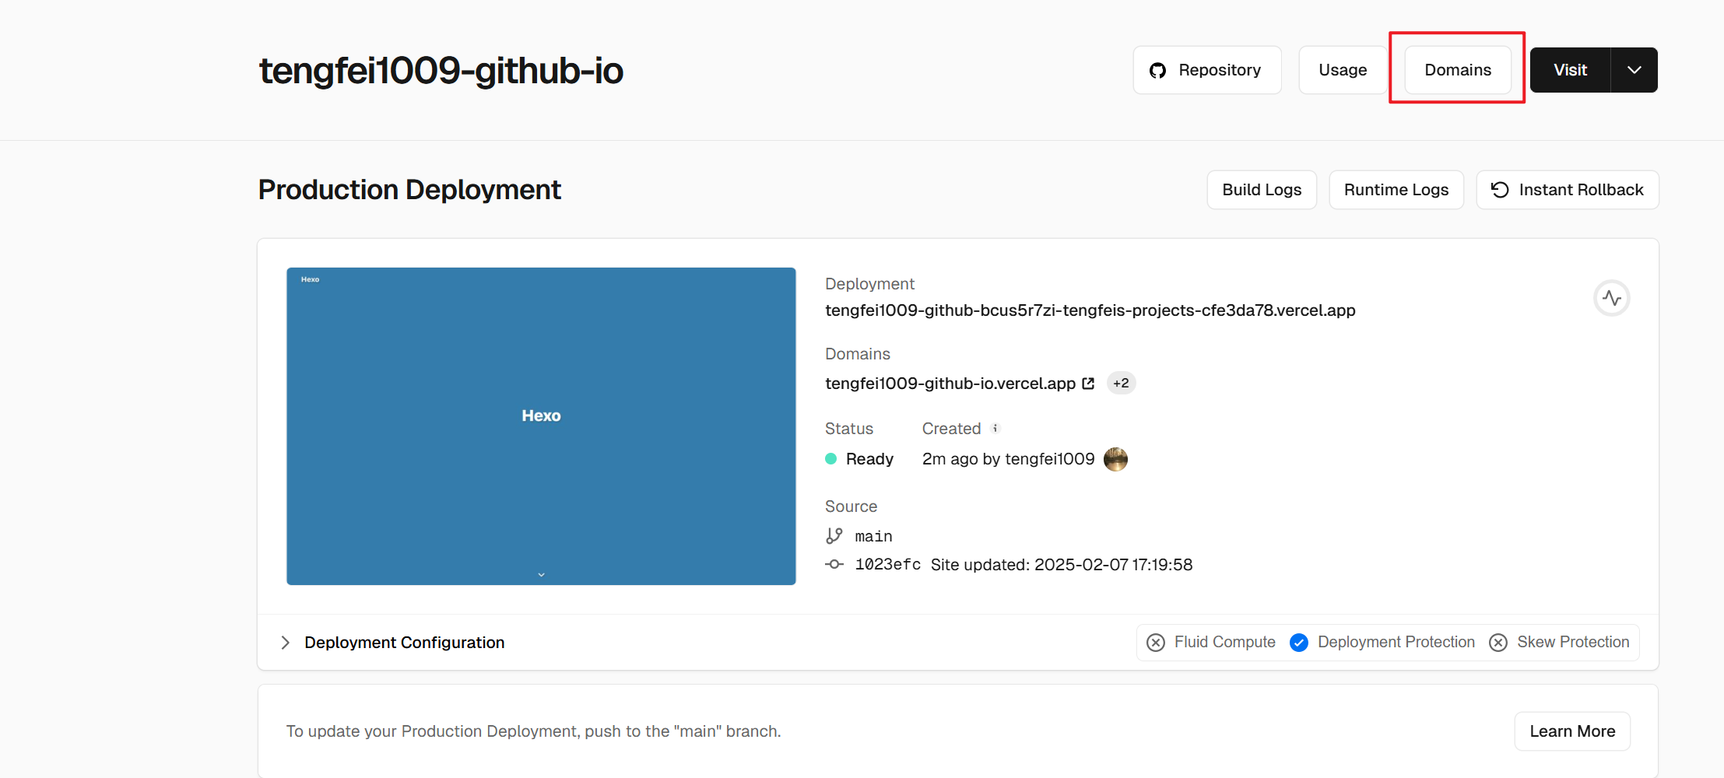
Task: Click external link icon next to domain
Action: 1088,384
